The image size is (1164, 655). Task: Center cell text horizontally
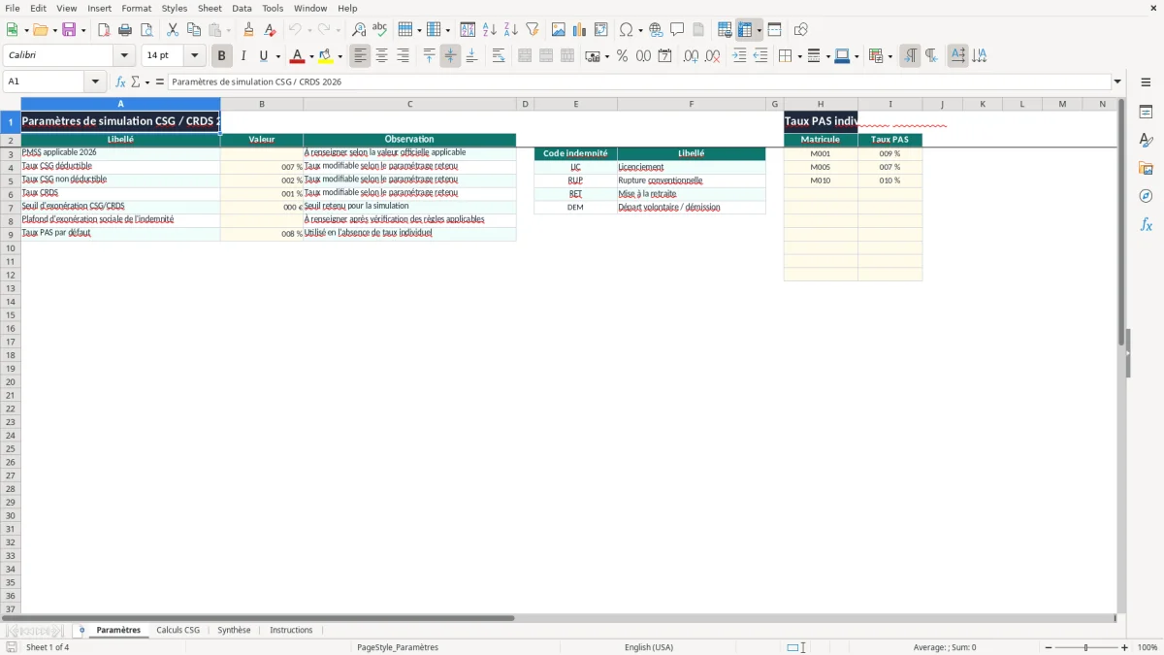click(382, 56)
